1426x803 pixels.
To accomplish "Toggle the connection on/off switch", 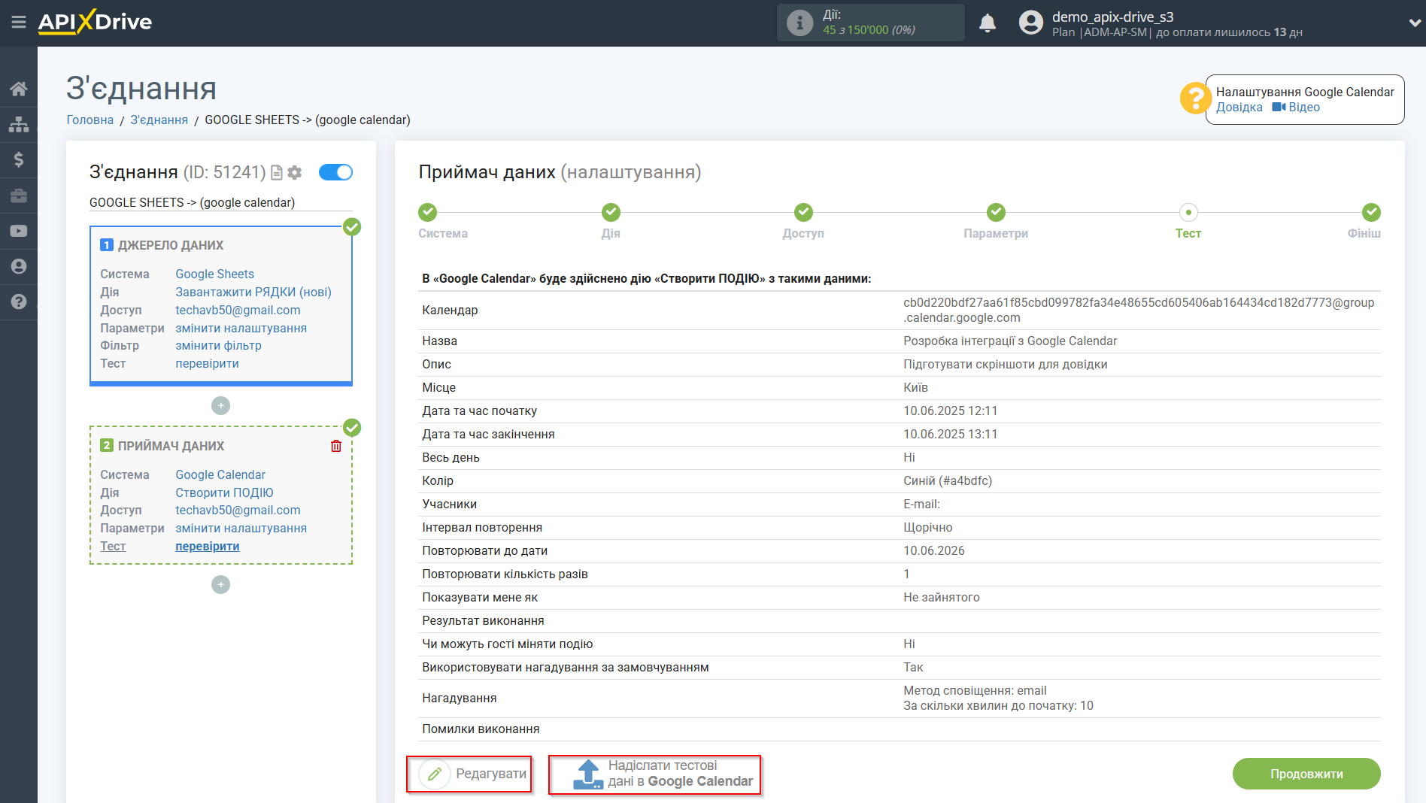I will click(335, 172).
